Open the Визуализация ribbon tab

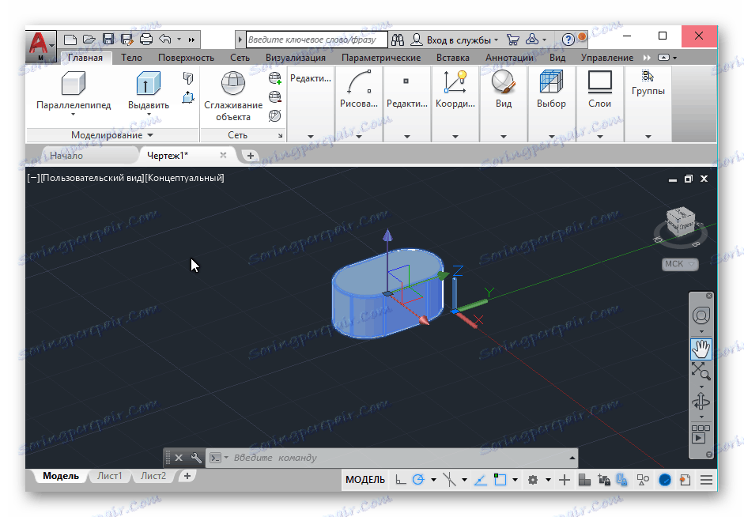click(295, 58)
